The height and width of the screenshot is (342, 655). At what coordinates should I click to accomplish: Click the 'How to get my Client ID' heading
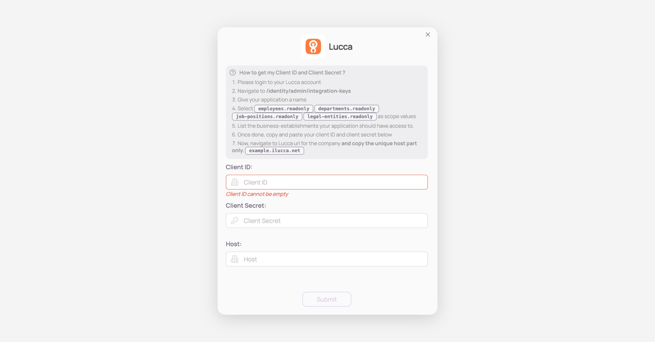click(x=292, y=73)
